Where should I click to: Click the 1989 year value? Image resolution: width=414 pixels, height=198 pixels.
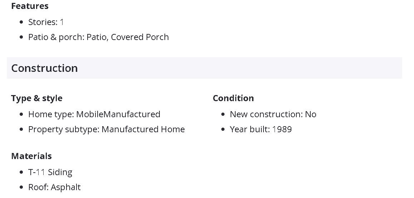click(x=282, y=129)
